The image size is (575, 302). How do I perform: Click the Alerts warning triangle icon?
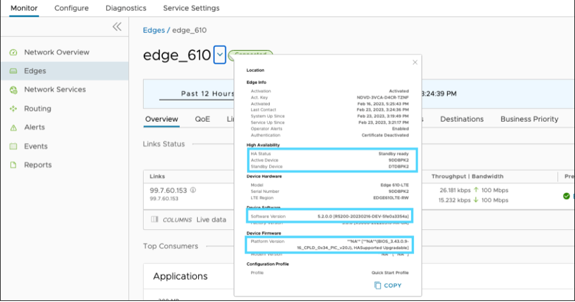coord(14,128)
